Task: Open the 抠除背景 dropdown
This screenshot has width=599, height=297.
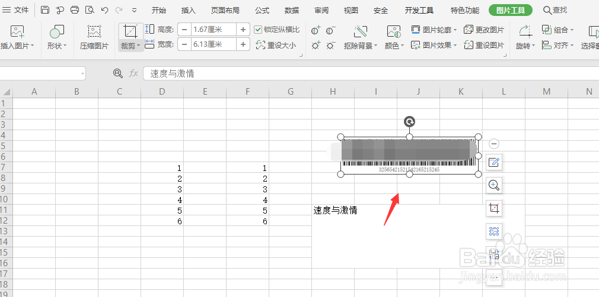Action: point(360,37)
